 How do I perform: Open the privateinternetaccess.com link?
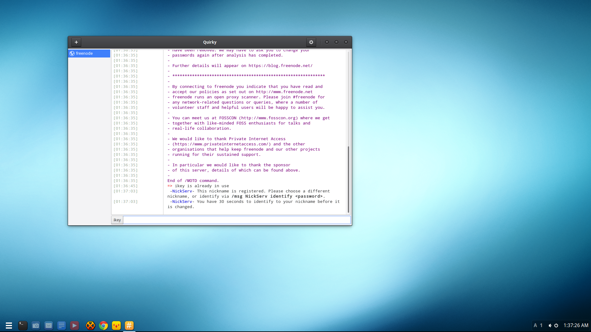pyautogui.click(x=222, y=144)
